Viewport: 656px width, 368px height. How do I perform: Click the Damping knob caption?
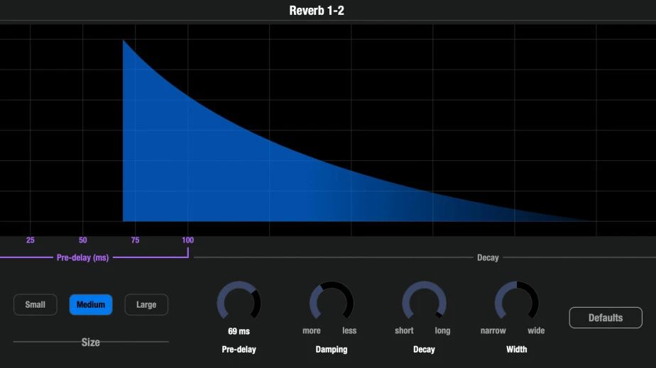pos(332,350)
